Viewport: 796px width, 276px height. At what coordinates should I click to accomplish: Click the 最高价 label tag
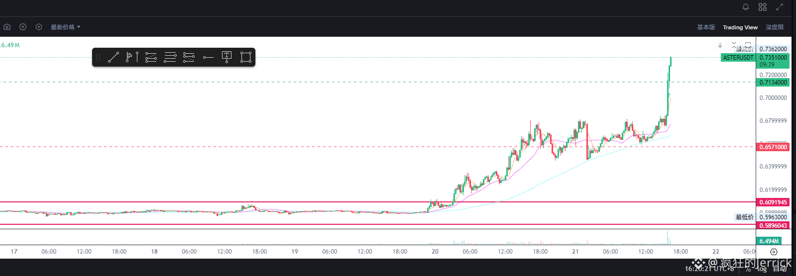click(745, 49)
